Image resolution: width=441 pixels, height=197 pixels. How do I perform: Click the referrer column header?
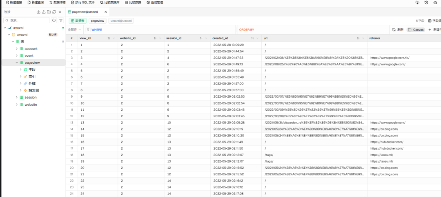(404, 38)
